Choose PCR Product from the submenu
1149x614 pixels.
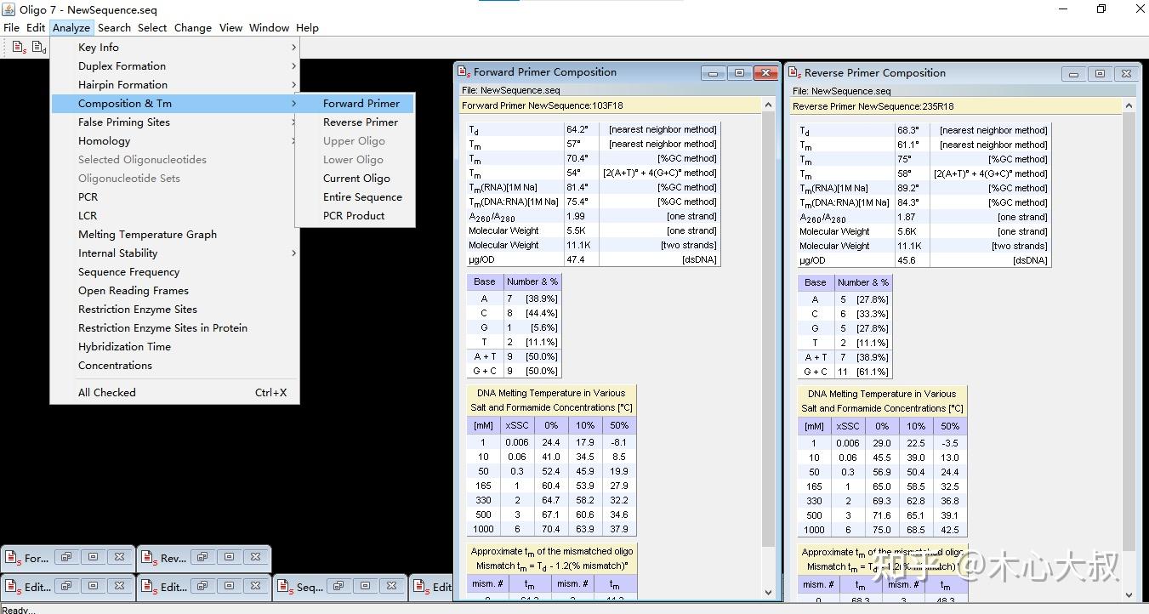click(355, 216)
